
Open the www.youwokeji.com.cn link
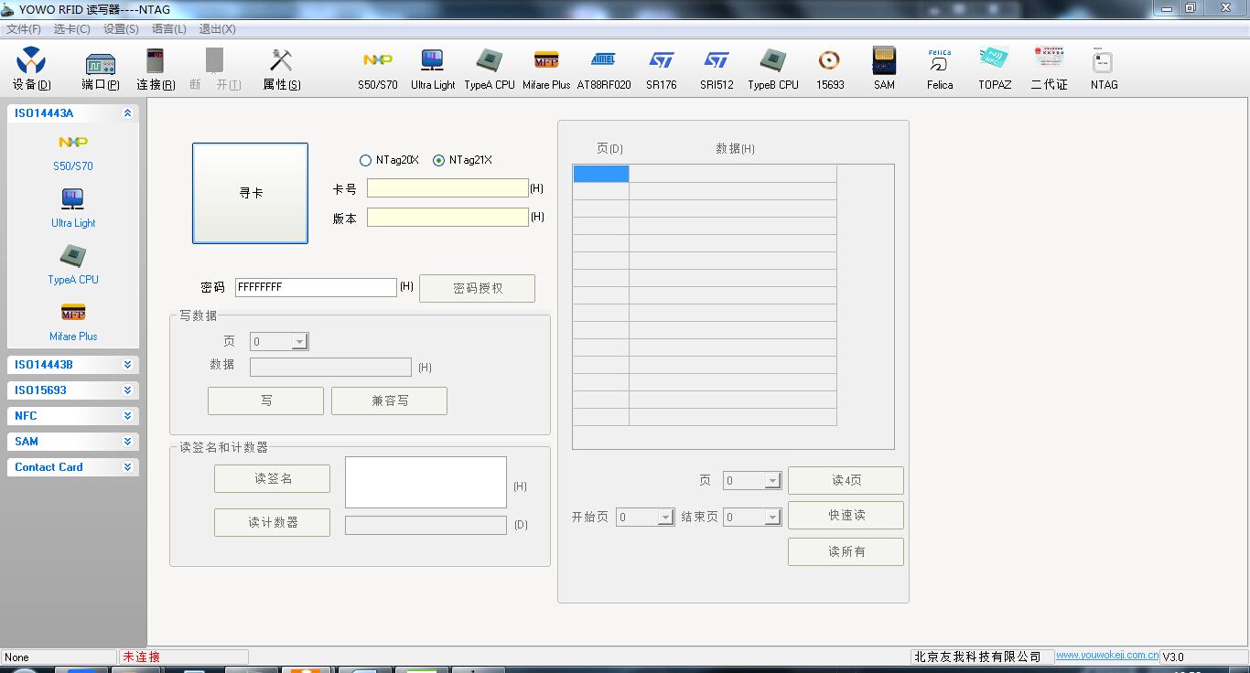1106,656
